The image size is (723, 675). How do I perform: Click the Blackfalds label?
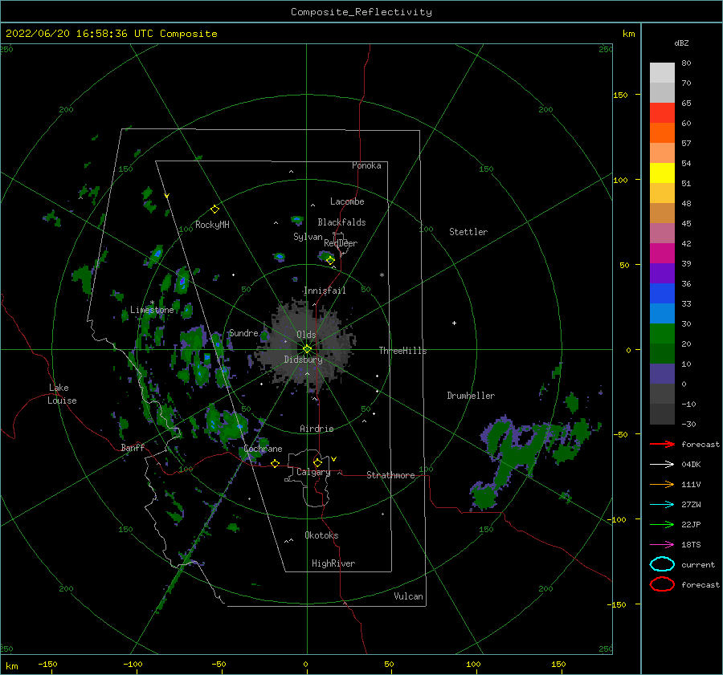pos(341,222)
